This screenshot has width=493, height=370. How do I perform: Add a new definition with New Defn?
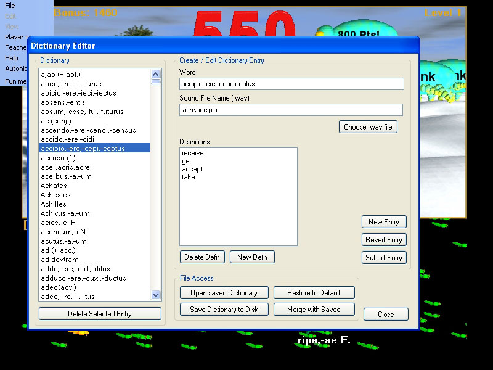(252, 257)
